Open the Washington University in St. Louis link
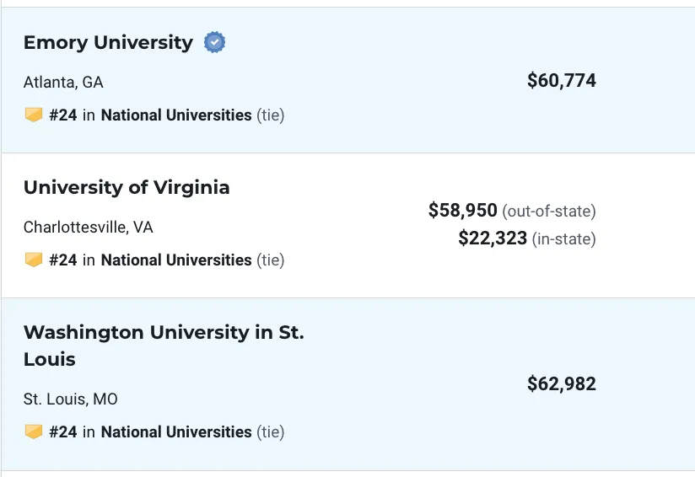Viewport: 695px width, 477px height. (164, 346)
